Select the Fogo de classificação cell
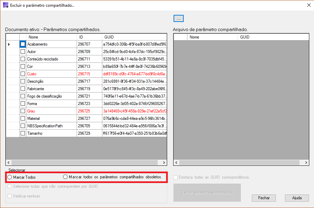Viewport: 314px width, 208px height. click(51, 96)
